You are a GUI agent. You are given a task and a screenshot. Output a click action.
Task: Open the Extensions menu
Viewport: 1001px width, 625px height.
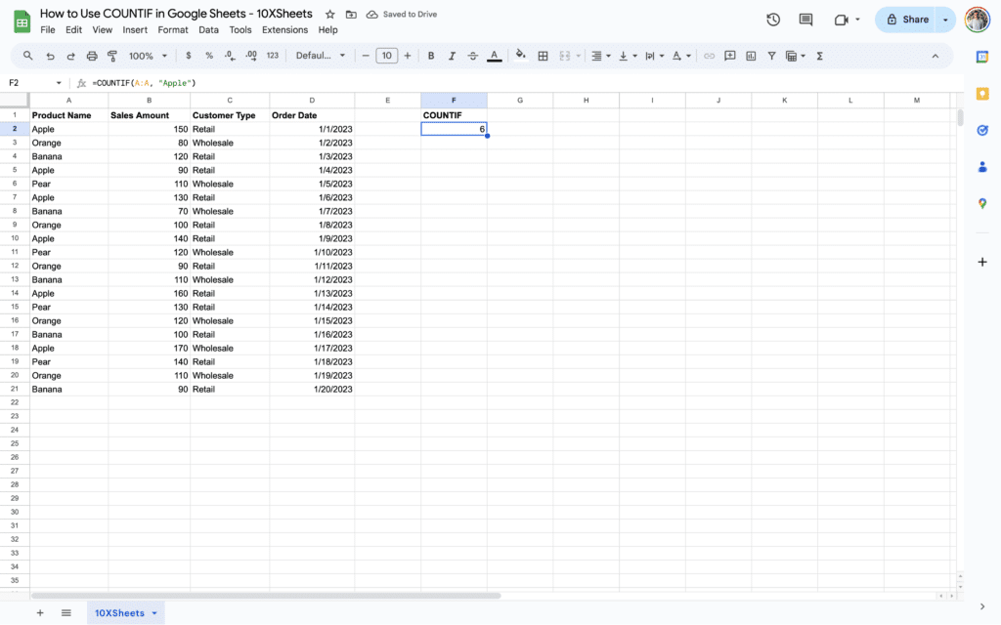pos(284,29)
